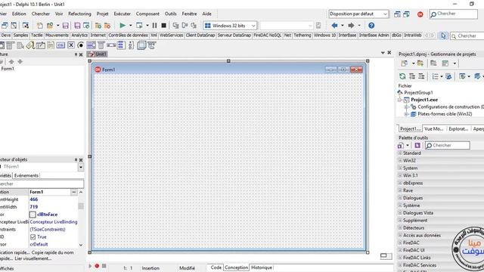Open the Composant menu
The height and width of the screenshot is (272, 484).
(147, 14)
